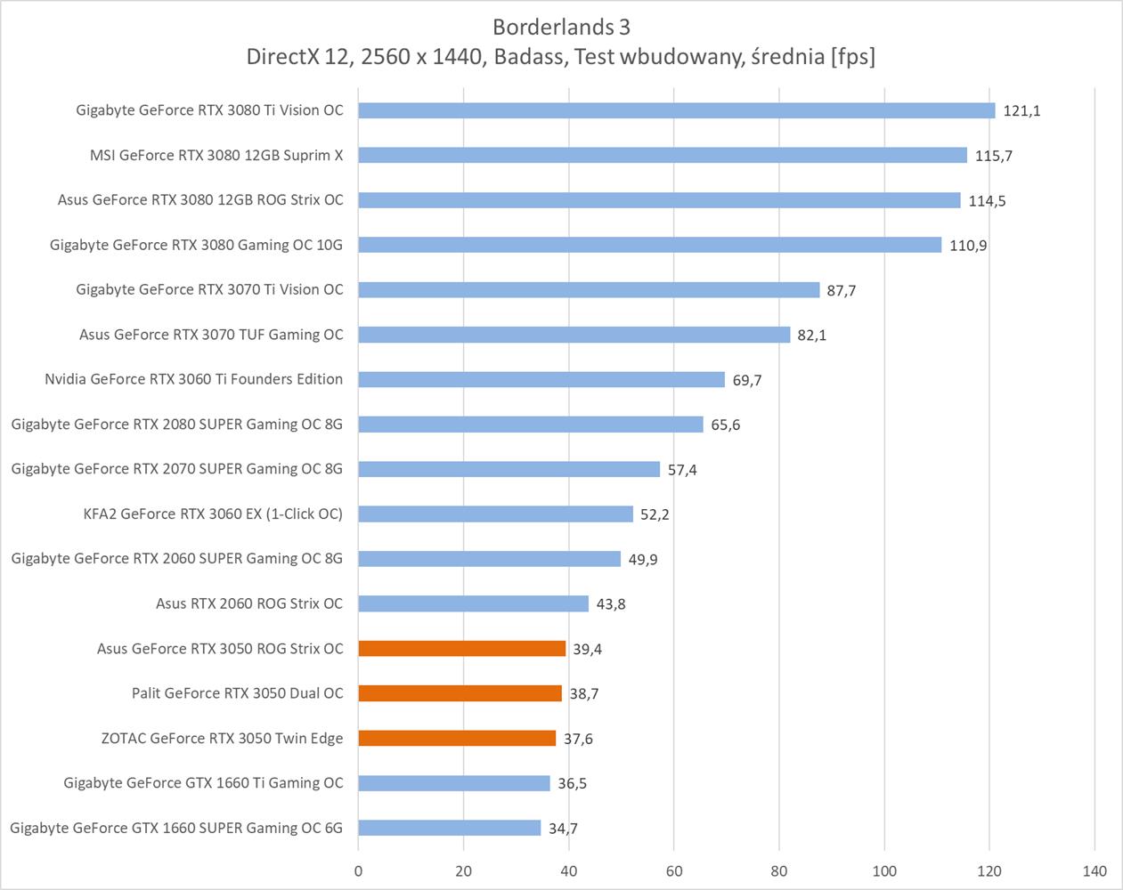Click the MSI RTX 3080 12GB Suprim X label
The height and width of the screenshot is (890, 1123).
click(x=216, y=155)
